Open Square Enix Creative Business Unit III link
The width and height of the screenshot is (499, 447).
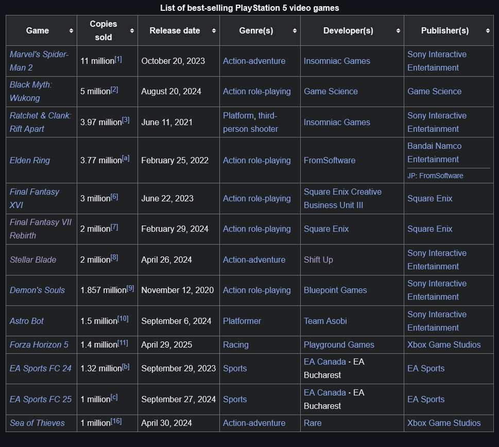[342, 198]
